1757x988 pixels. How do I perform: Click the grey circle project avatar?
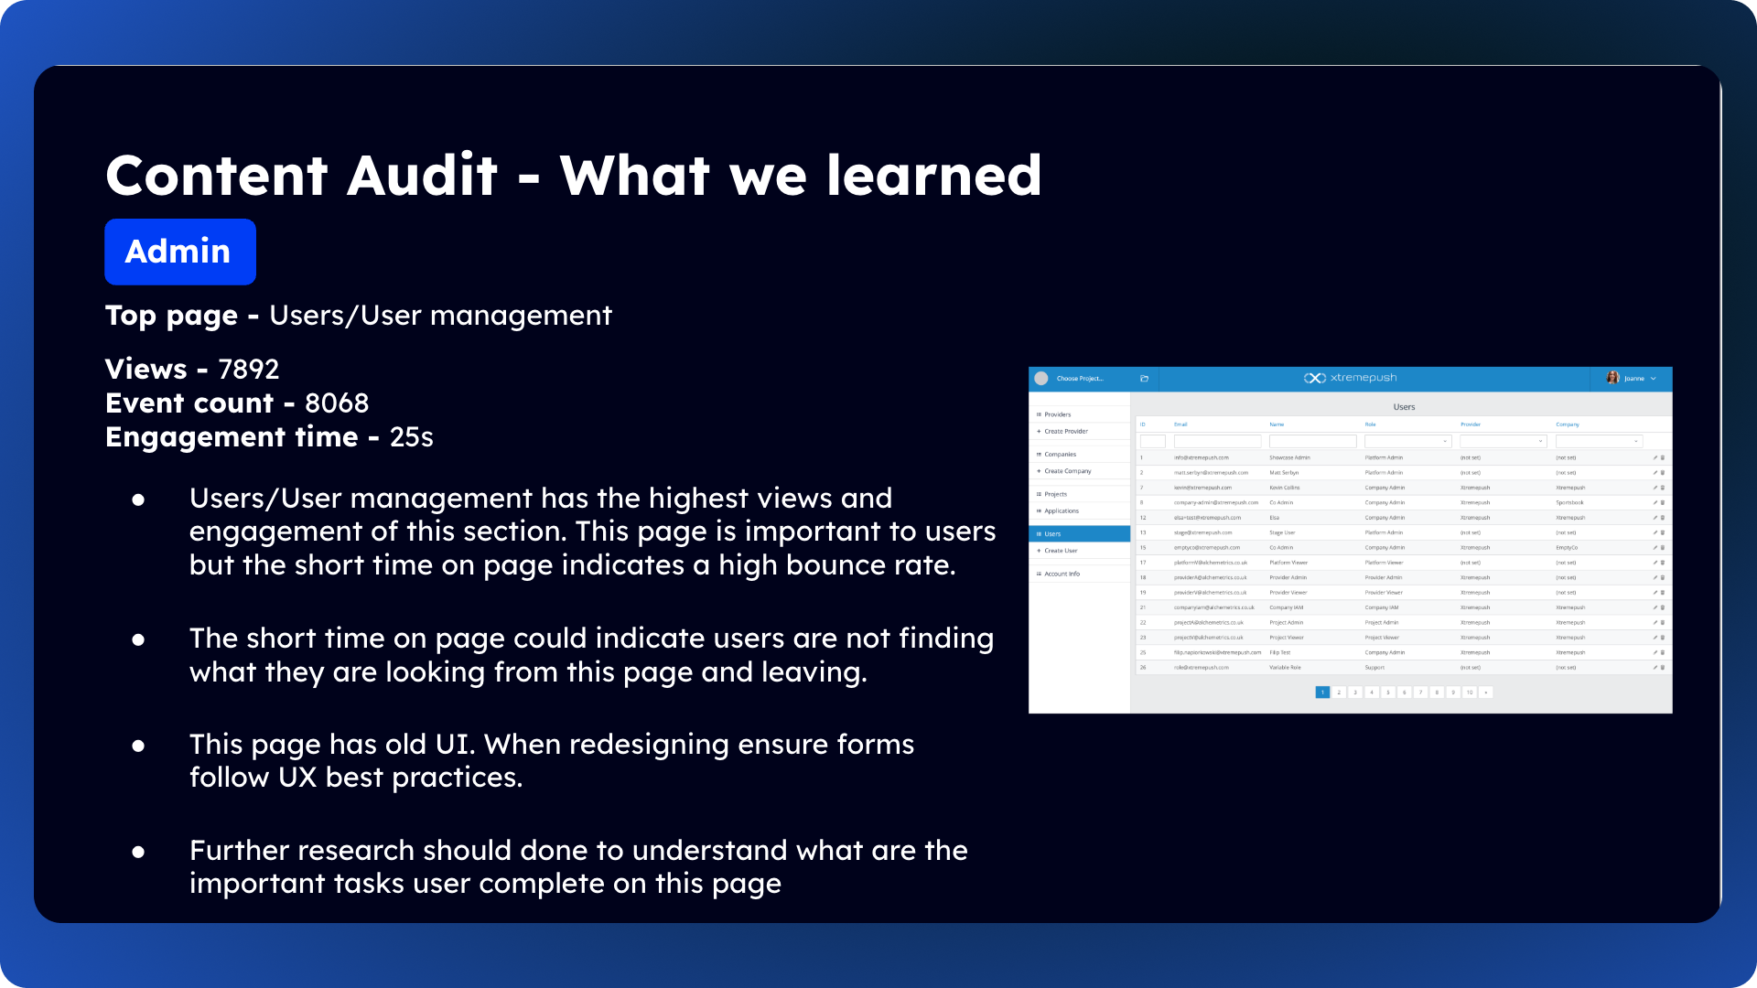[1041, 379]
